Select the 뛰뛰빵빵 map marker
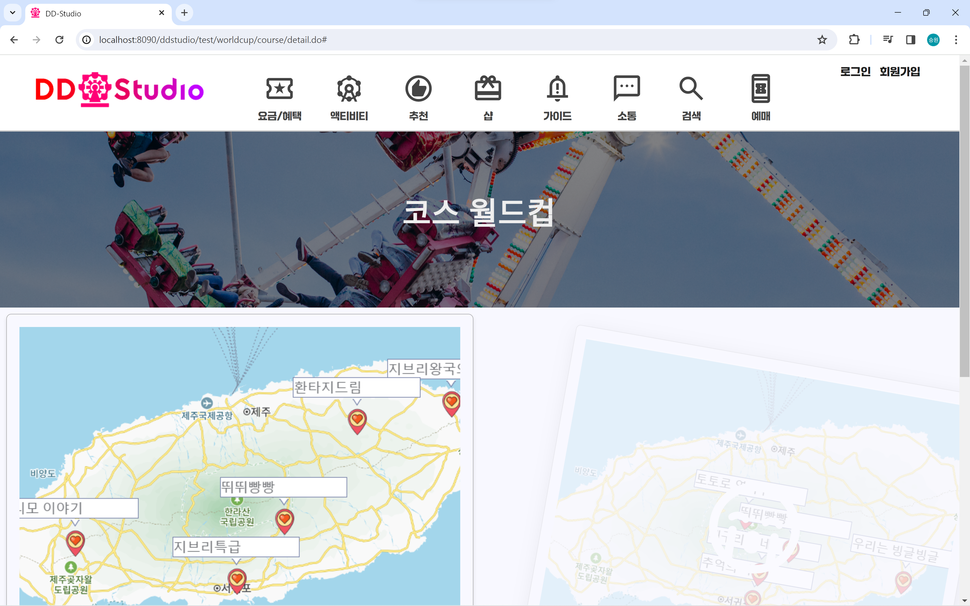This screenshot has width=970, height=606. [285, 521]
